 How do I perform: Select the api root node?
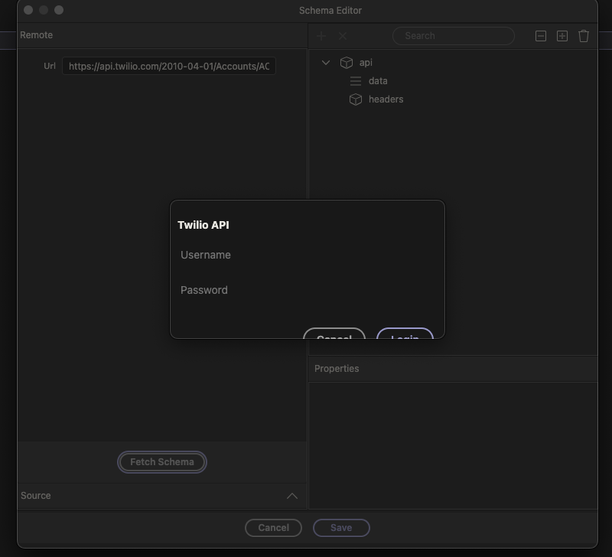366,63
